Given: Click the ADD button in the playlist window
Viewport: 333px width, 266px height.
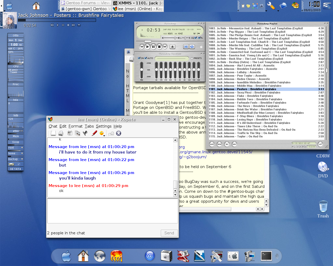Looking at the screenshot, I should point(212,144).
